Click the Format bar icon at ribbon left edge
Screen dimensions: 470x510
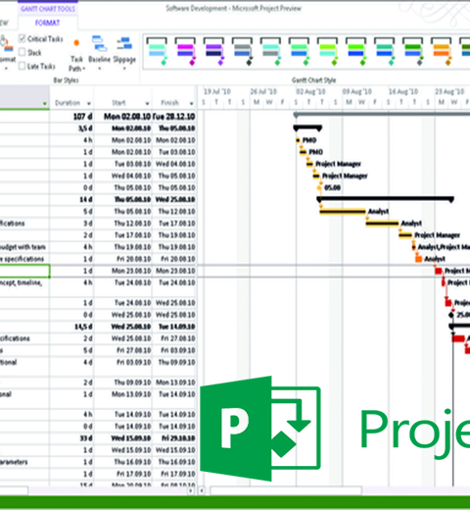click(x=7, y=44)
